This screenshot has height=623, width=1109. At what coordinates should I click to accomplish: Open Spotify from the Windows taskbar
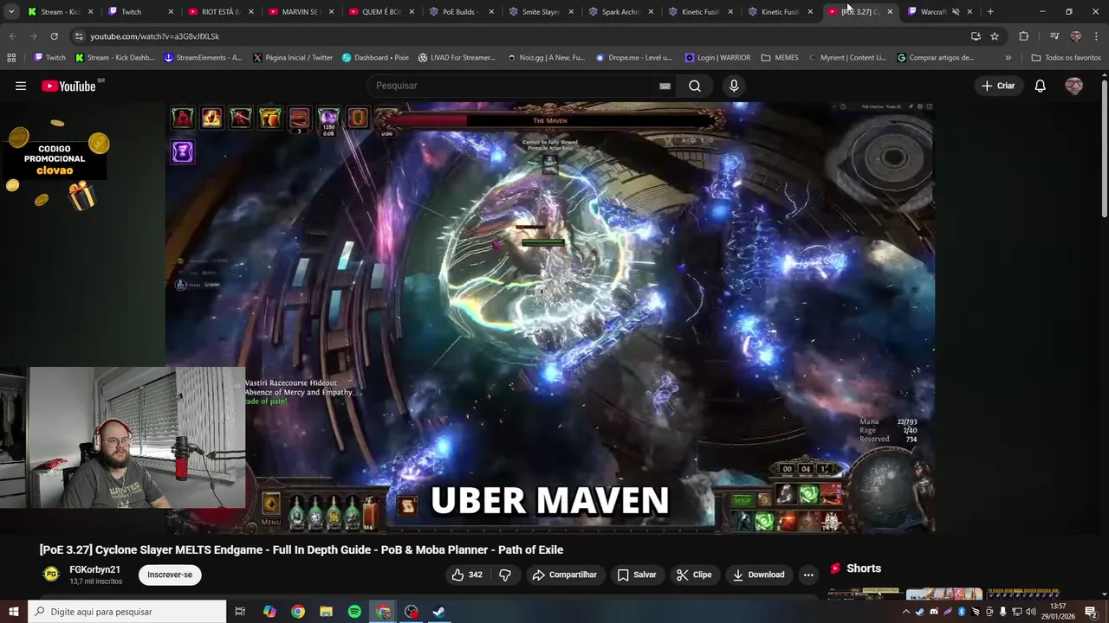pos(354,612)
